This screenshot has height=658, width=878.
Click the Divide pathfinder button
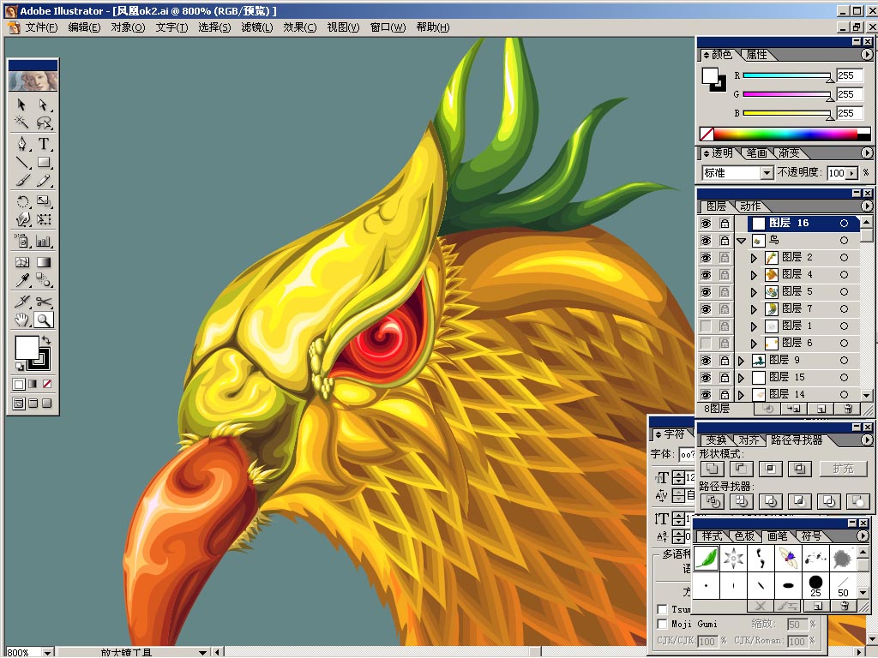tap(713, 501)
